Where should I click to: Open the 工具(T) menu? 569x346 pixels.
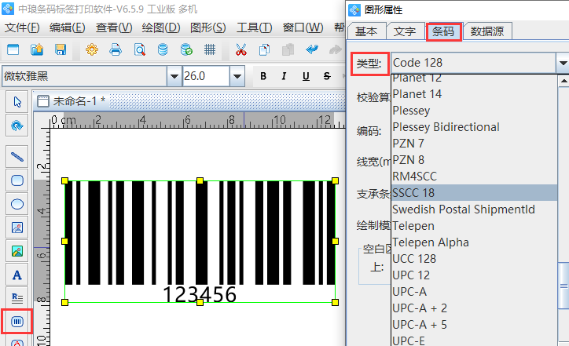click(255, 27)
